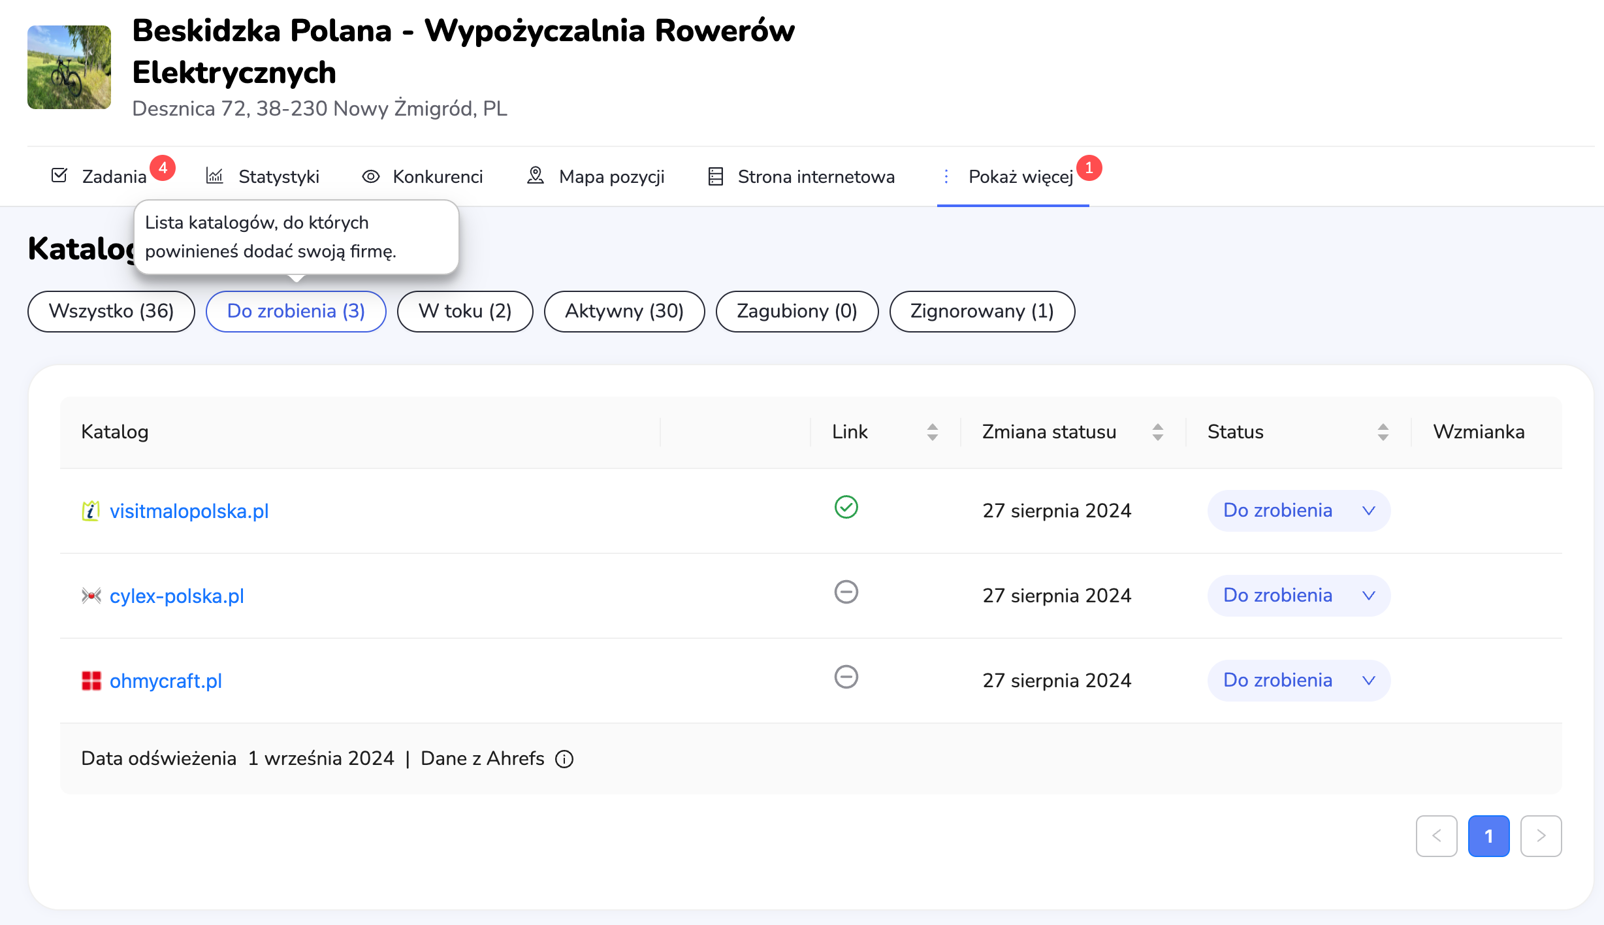The width and height of the screenshot is (1604, 925).
Task: Click the Ahrefs info circle icon
Action: pyautogui.click(x=564, y=759)
